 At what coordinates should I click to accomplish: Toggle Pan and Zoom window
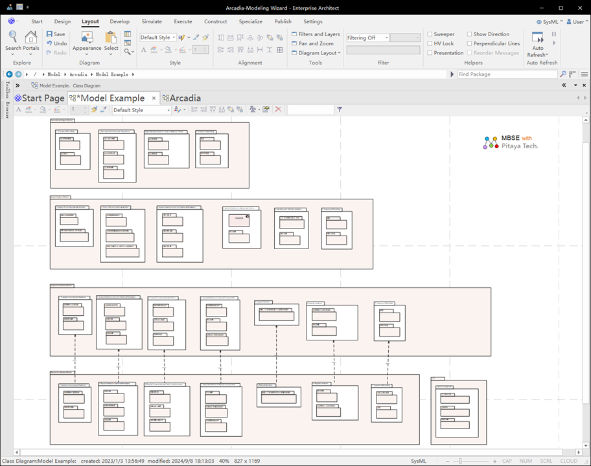click(312, 43)
